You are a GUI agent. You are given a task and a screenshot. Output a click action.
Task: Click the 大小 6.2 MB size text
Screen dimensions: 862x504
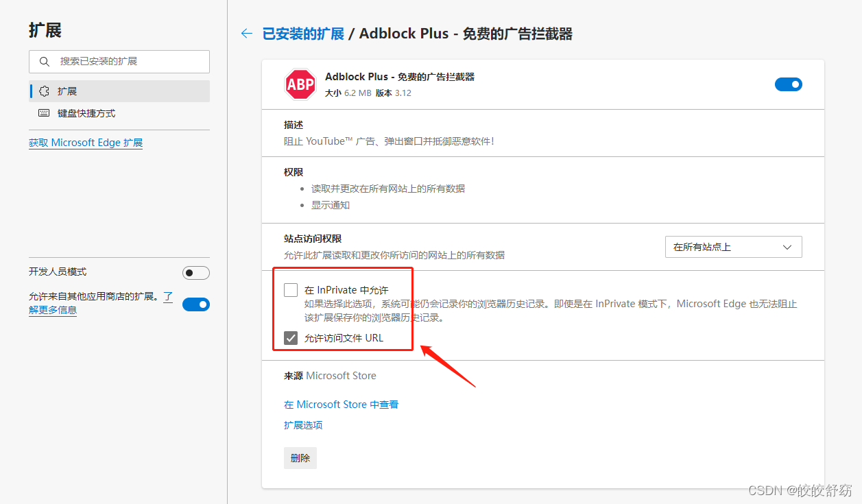348,93
